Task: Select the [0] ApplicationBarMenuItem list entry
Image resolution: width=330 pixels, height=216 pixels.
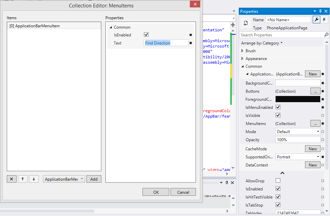Action: pyautogui.click(x=54, y=26)
